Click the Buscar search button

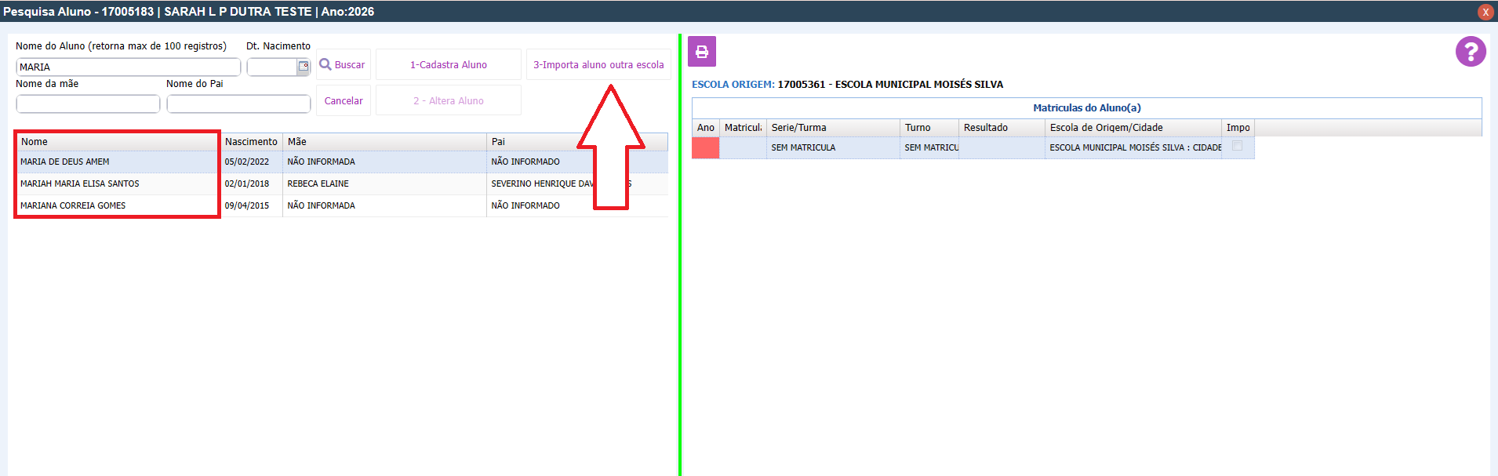(x=343, y=65)
